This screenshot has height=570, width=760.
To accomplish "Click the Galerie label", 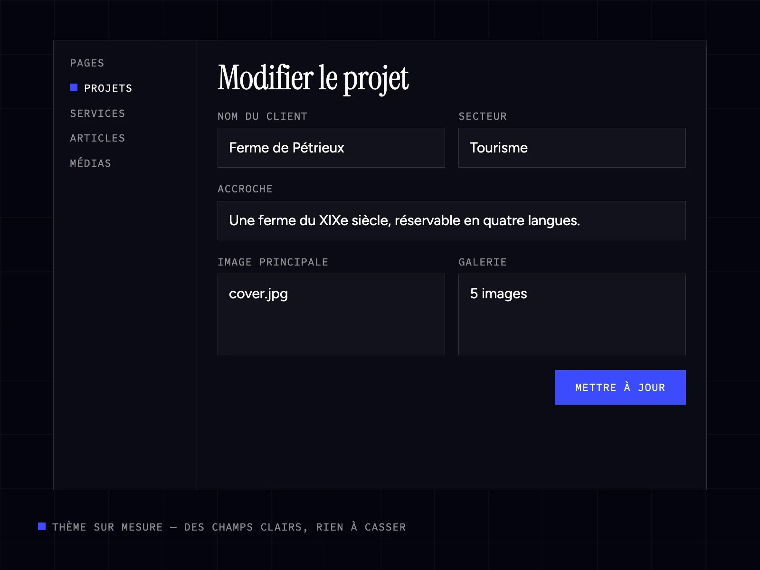I will [483, 262].
